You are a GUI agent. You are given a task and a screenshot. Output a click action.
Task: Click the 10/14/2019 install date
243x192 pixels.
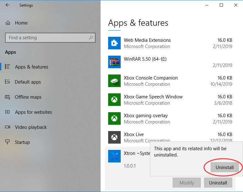[221, 84]
